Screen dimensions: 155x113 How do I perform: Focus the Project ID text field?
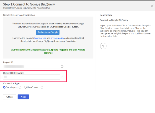tap(31, 66)
